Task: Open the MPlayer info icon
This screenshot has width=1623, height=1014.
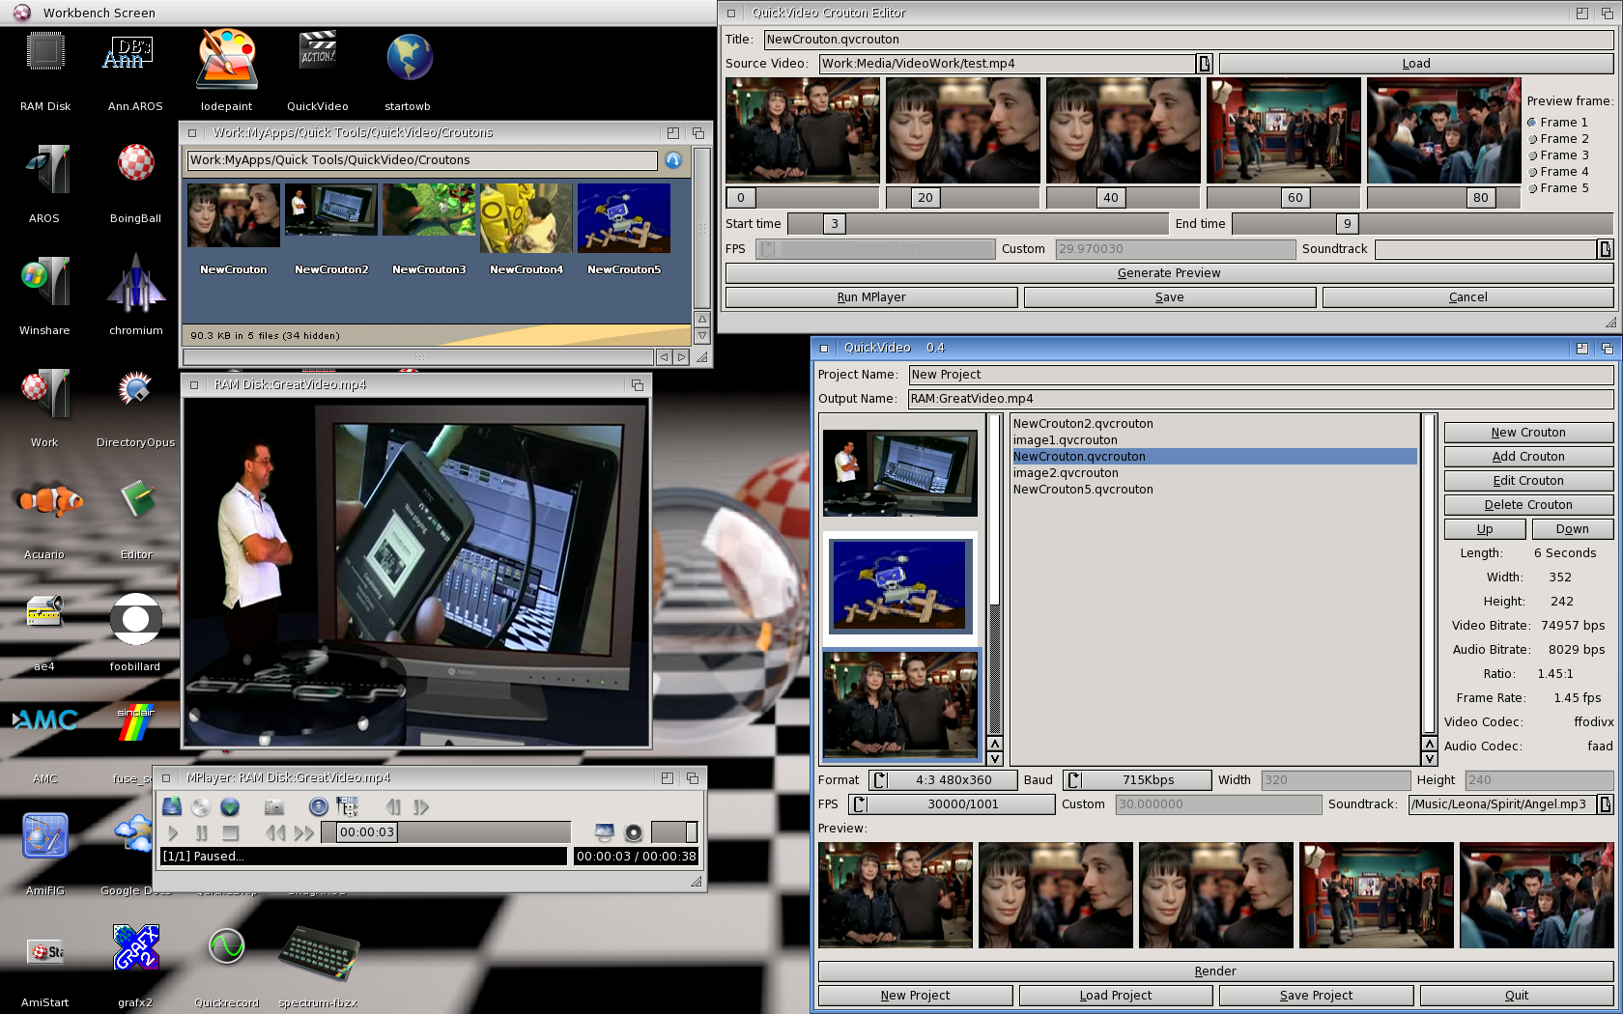Action: (x=318, y=806)
